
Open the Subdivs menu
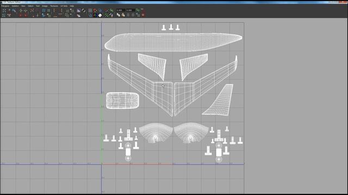point(15,6)
